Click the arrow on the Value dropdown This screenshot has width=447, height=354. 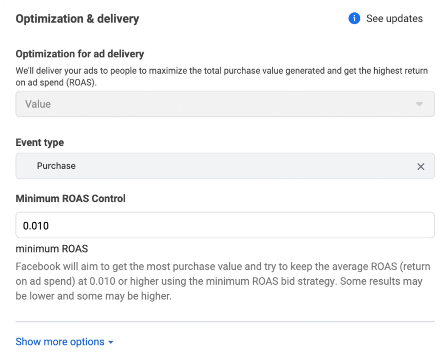click(x=419, y=104)
